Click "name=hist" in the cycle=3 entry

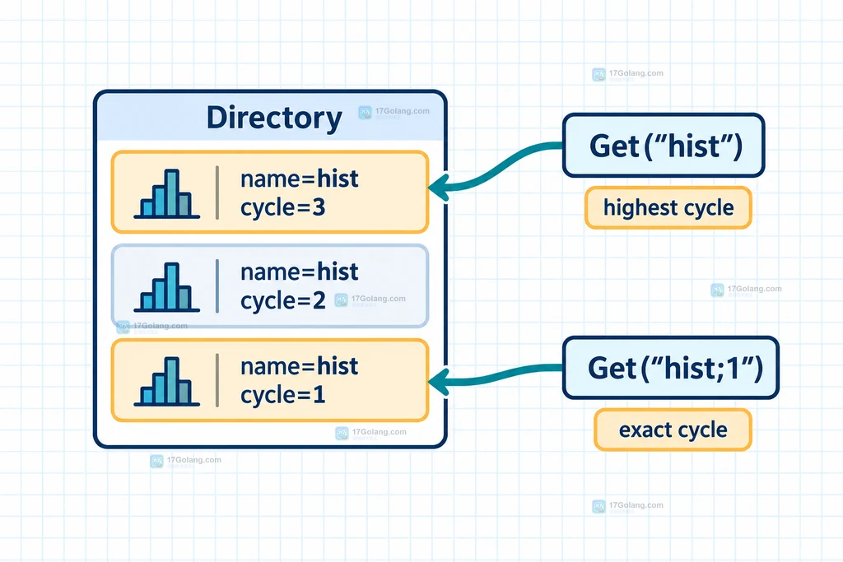300,179
